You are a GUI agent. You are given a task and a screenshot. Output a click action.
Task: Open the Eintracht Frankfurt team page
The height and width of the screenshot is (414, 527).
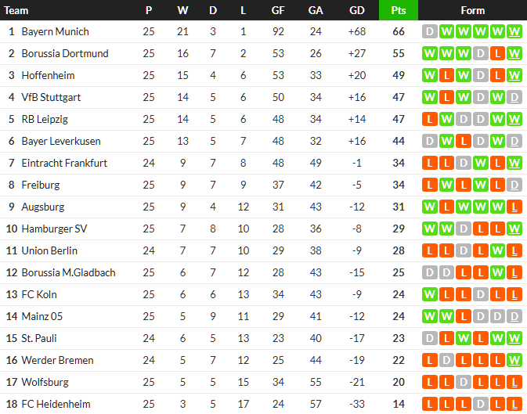[64, 164]
